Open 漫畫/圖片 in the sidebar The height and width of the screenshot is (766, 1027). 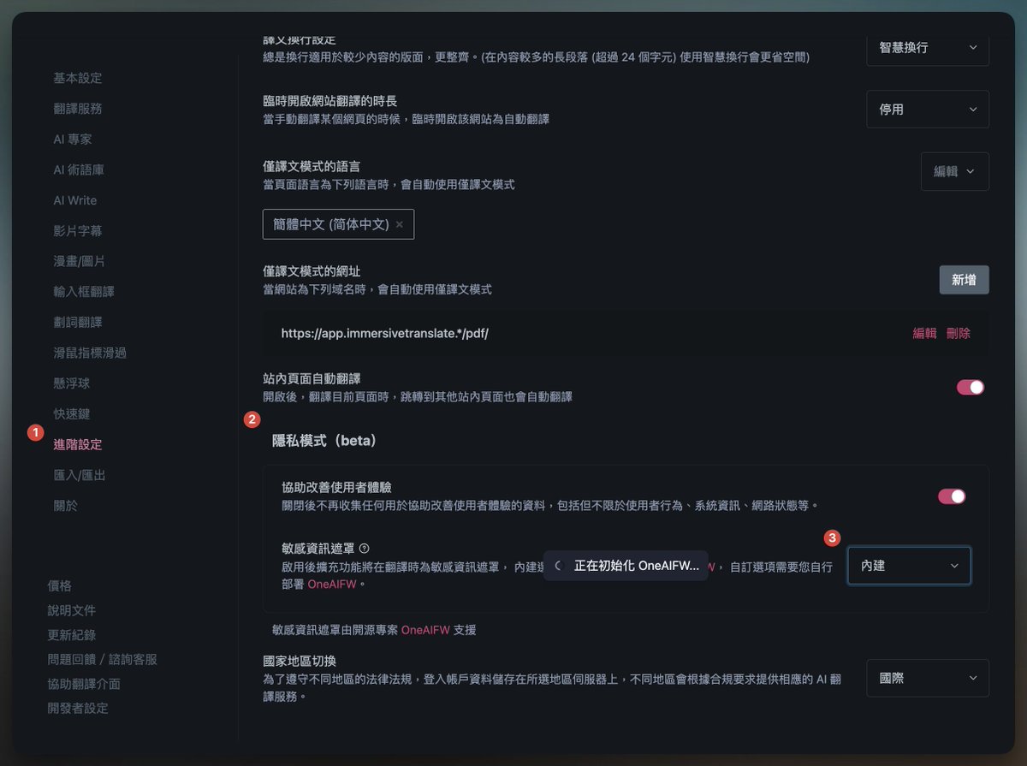(79, 261)
